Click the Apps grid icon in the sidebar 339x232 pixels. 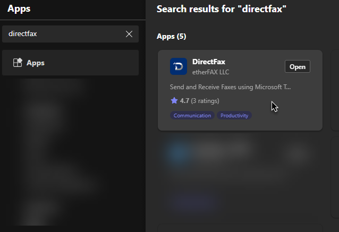[x=17, y=63]
